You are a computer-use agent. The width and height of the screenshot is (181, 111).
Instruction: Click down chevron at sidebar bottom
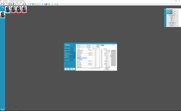click(2, 109)
